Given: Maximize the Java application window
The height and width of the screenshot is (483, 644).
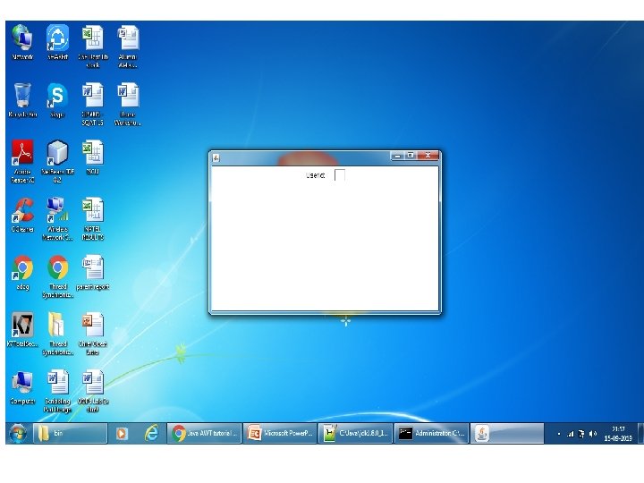Looking at the screenshot, I should coord(411,156).
